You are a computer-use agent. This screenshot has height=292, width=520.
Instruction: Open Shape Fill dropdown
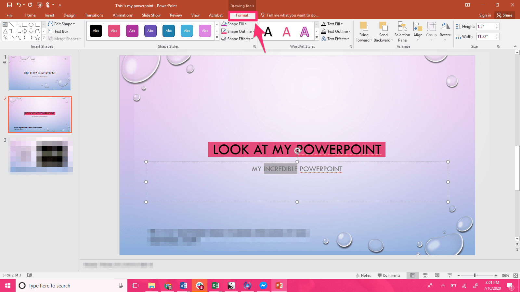pos(234,24)
